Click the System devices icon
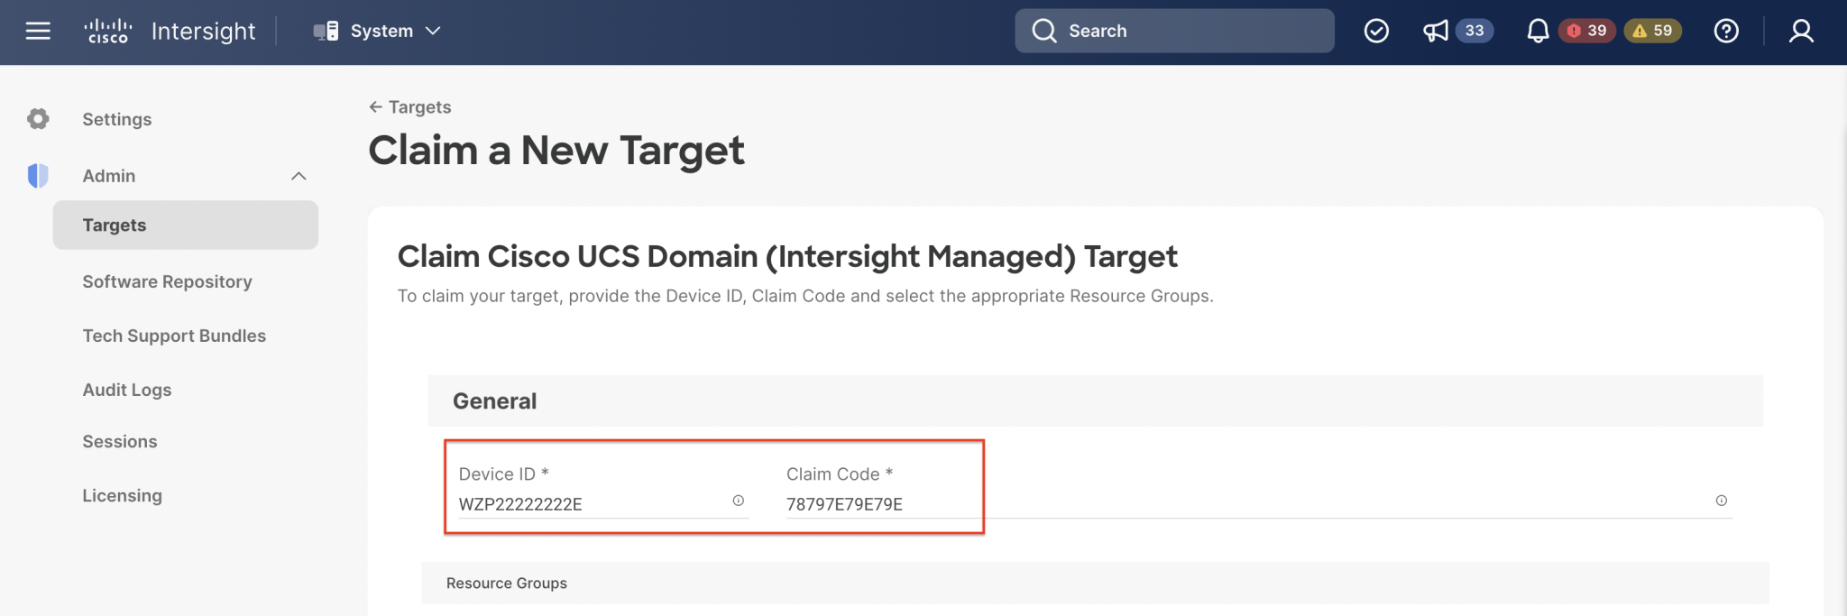The image size is (1847, 616). (326, 31)
